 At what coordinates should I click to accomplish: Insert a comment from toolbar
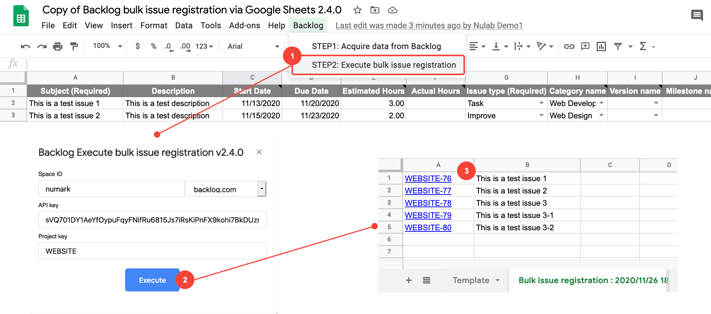tap(585, 47)
